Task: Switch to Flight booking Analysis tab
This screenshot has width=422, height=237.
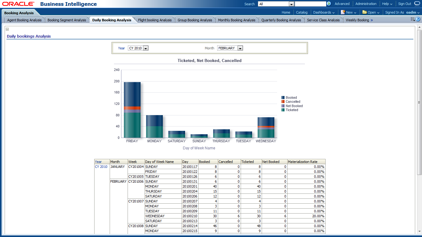Action: 155,20
